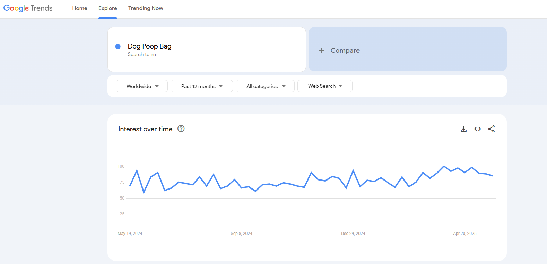Expand the Past 12 months dropdown
The height and width of the screenshot is (264, 547).
[202, 86]
